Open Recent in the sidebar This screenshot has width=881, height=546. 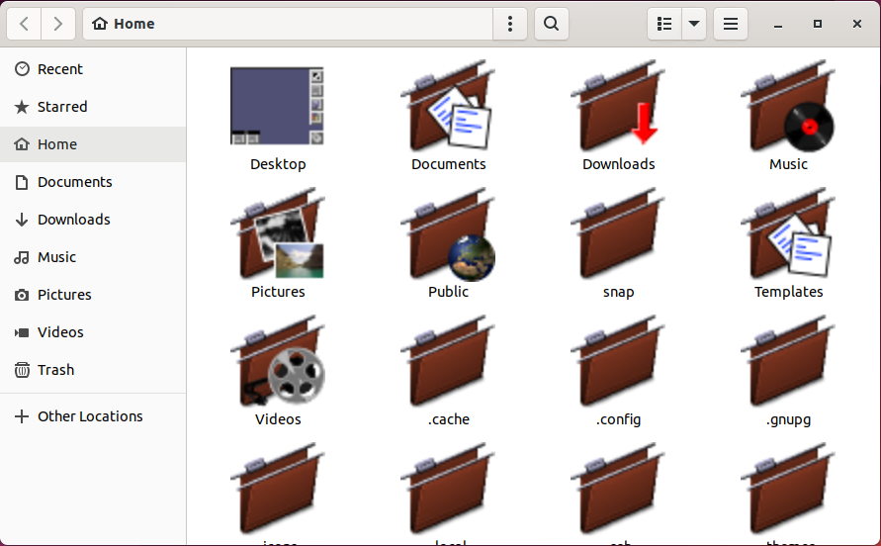[93, 69]
